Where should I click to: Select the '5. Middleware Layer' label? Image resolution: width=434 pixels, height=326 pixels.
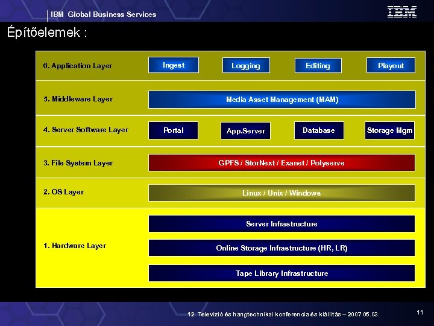point(78,99)
